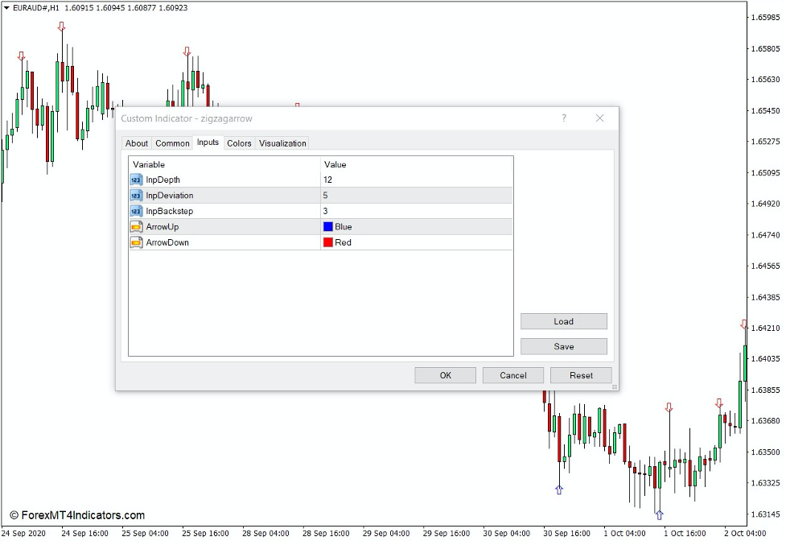This screenshot has height=541, width=786.
Task: Click the red sell arrow above the rightmost candle
Action: (x=743, y=323)
